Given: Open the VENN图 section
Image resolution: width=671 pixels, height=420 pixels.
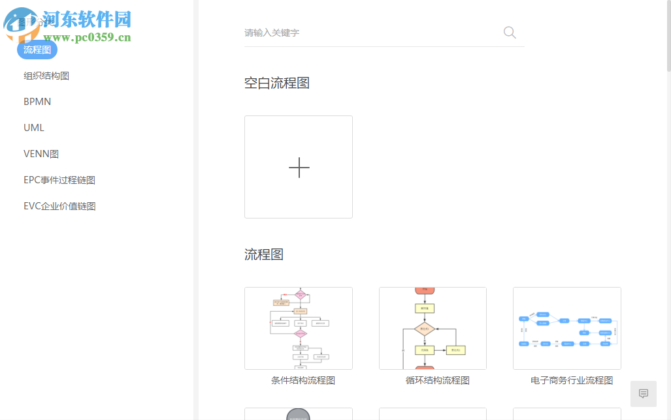Looking at the screenshot, I should point(41,153).
